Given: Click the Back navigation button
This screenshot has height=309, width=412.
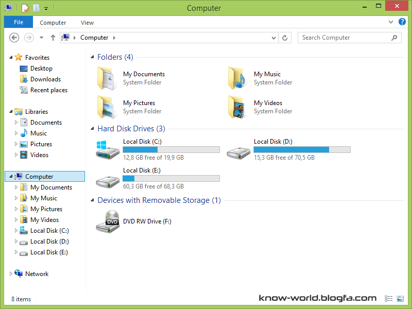Looking at the screenshot, I should pos(15,37).
